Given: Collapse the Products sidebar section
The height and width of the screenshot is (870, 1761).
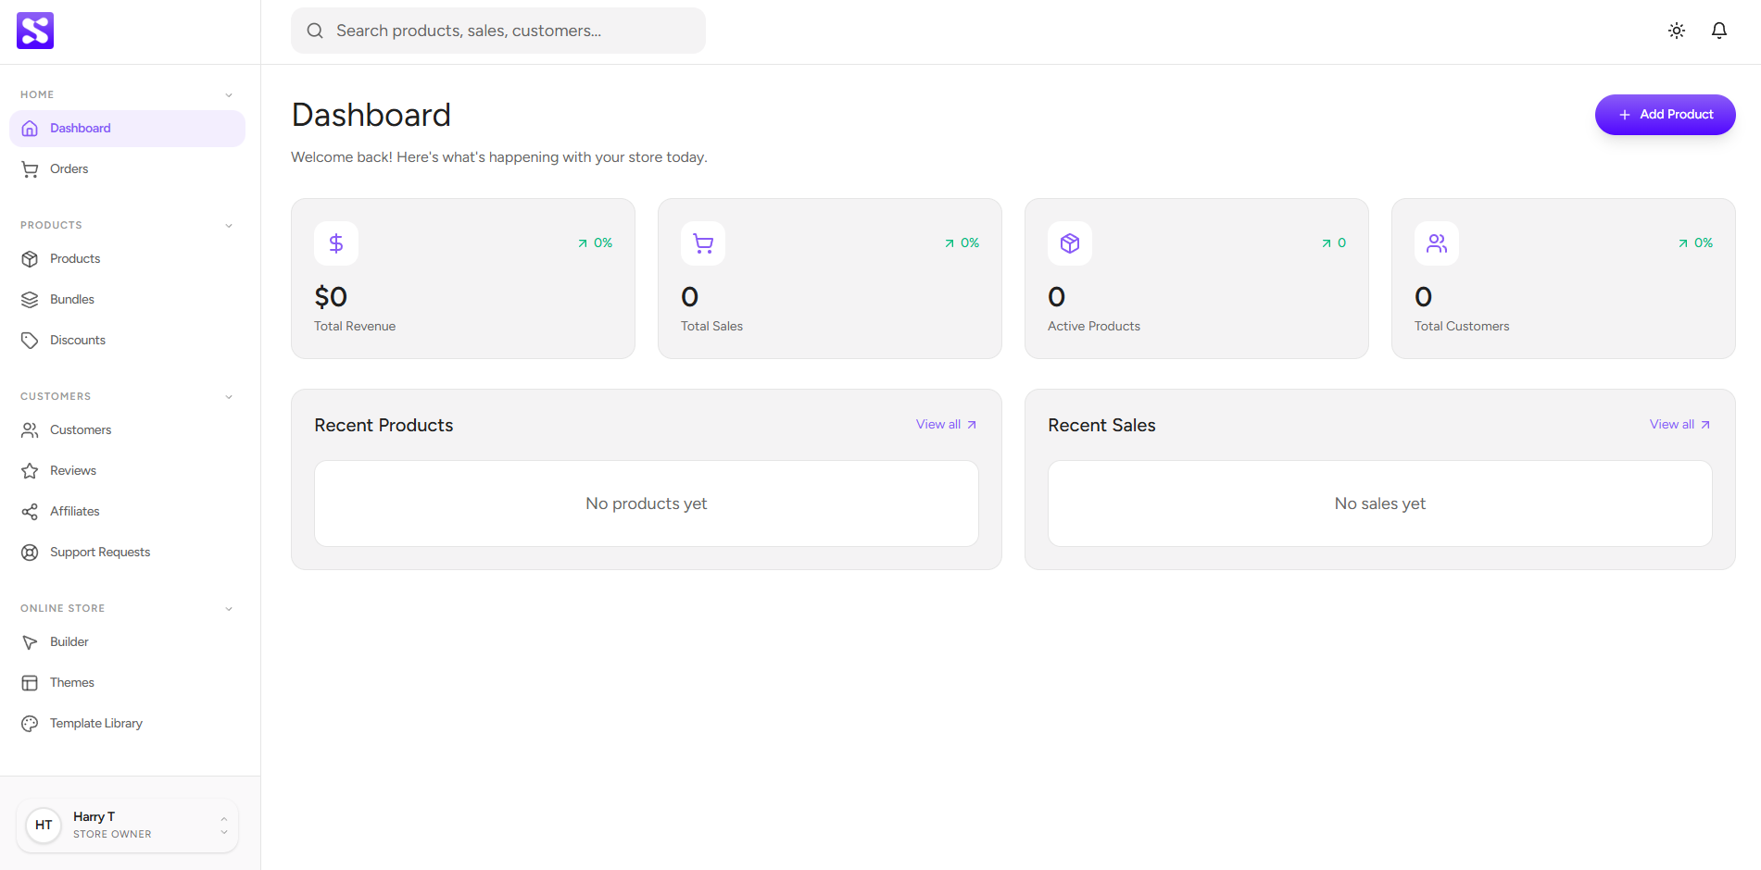Looking at the screenshot, I should coord(229,225).
